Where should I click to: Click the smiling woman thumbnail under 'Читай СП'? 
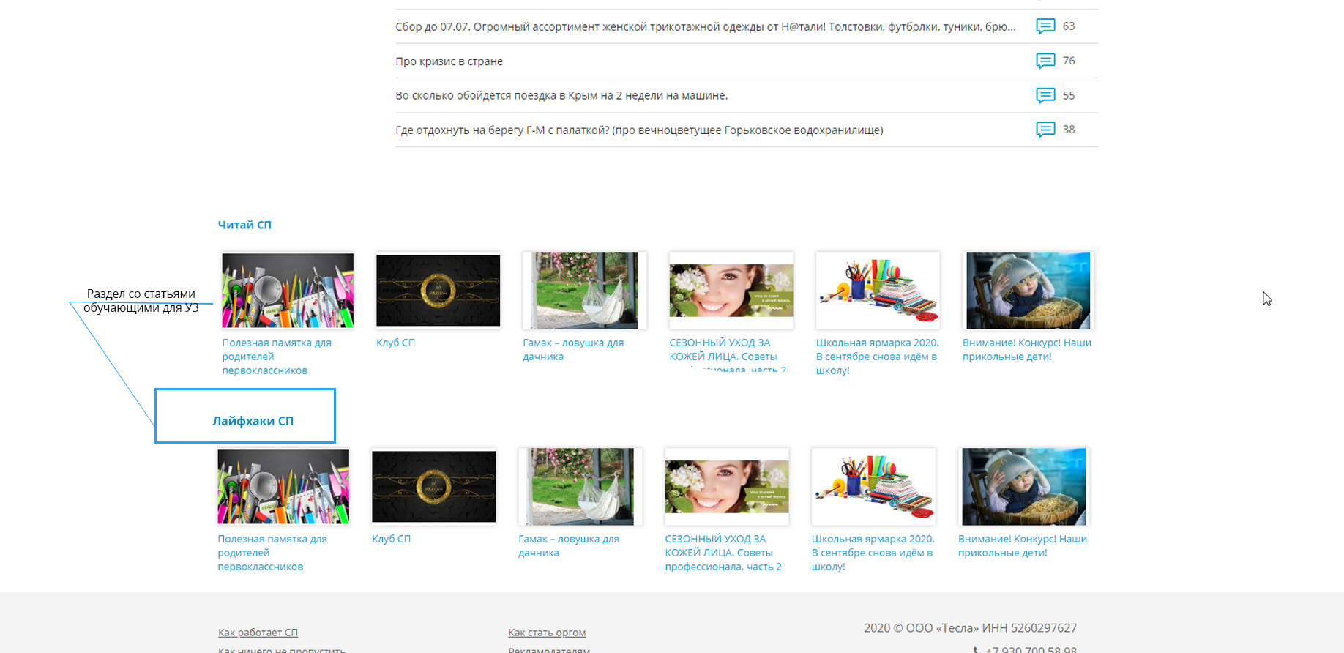coord(731,291)
